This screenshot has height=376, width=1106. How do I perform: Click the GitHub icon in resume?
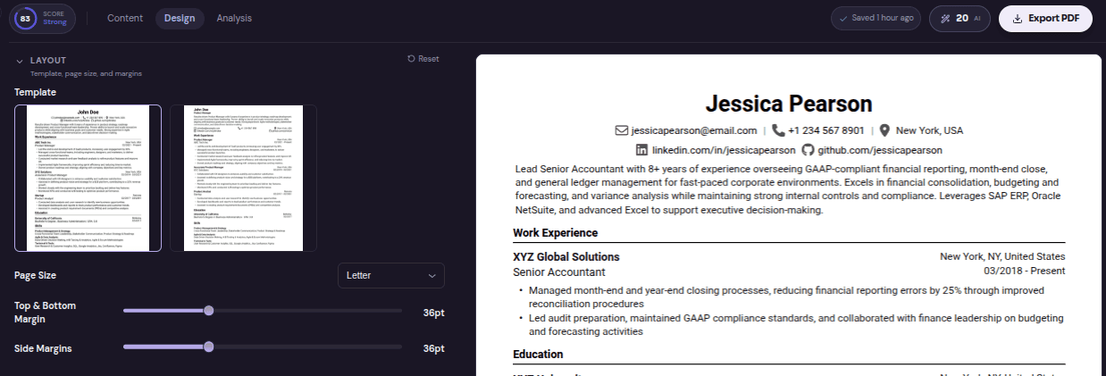808,150
